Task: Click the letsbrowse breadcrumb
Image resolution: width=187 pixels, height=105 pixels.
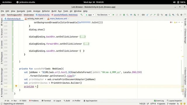Action: (29, 15)
